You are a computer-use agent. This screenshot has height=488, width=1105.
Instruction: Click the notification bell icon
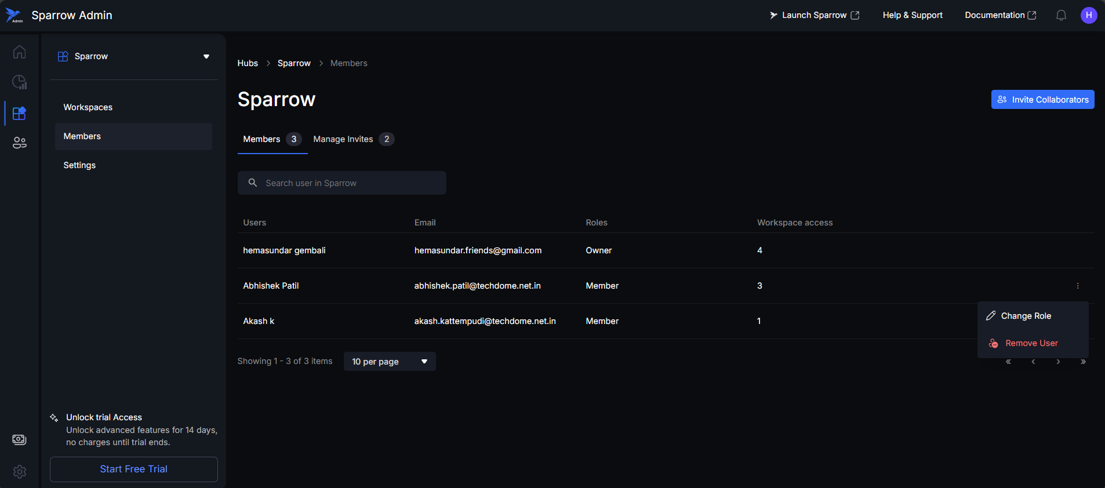[1061, 16]
